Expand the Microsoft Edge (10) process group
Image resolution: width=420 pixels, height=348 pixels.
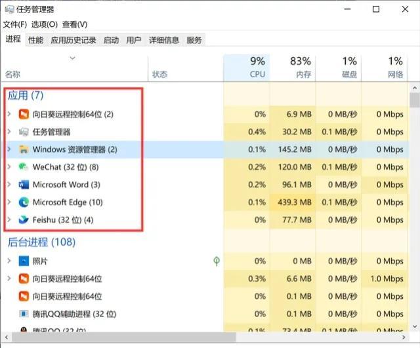tap(9, 203)
